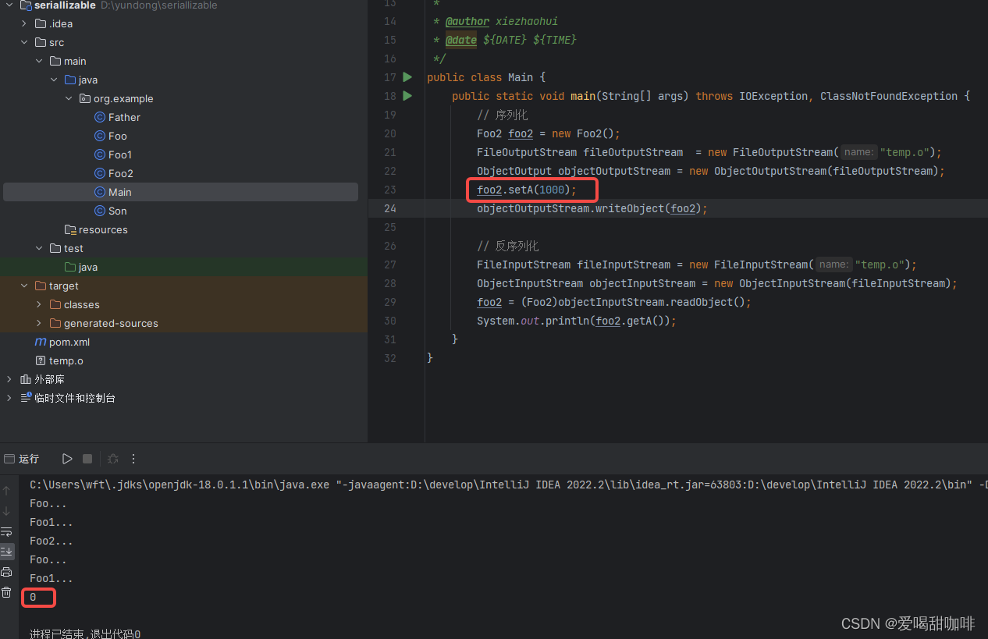Collapse the test folder chevron
Viewport: 988px width, 639px height.
[x=39, y=248]
